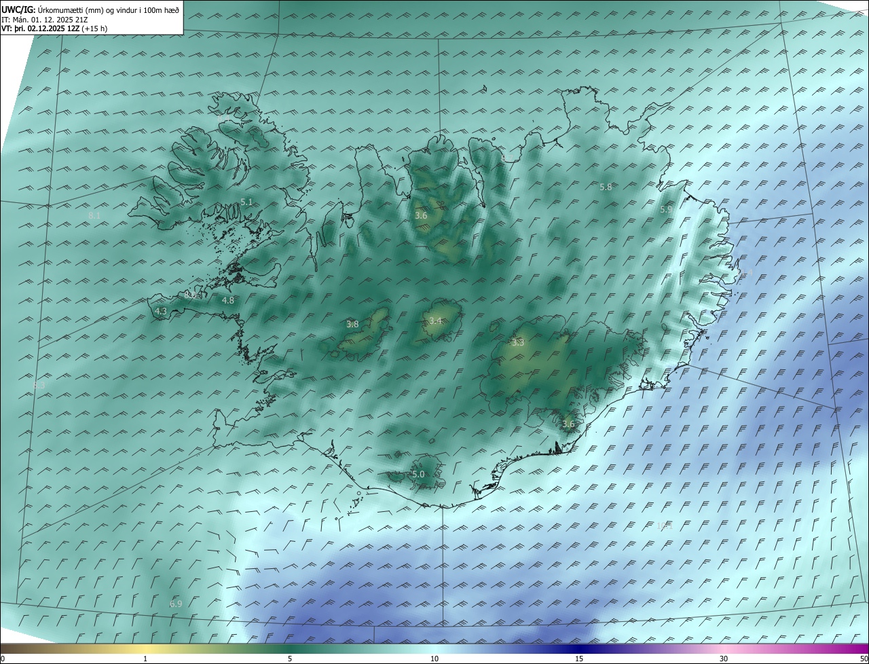Image resolution: width=869 pixels, height=664 pixels.
Task: Click the 10 tick on the color scale
Action: tap(434, 659)
